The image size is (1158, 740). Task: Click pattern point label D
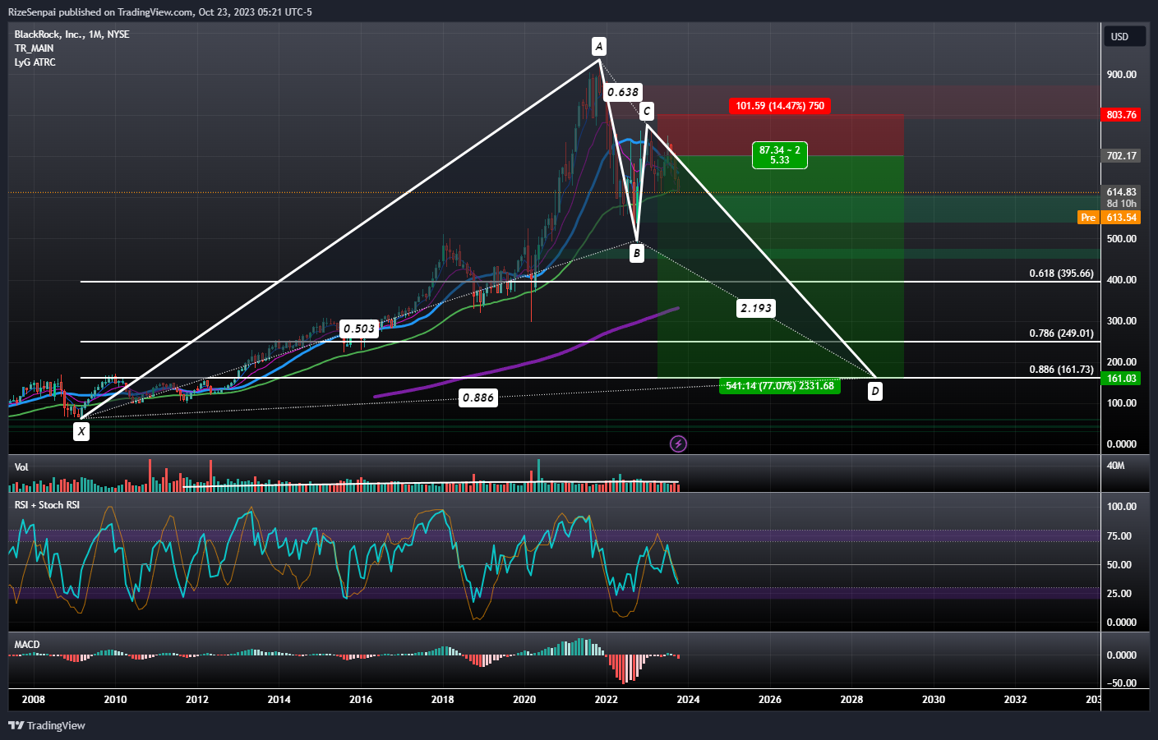pos(875,392)
